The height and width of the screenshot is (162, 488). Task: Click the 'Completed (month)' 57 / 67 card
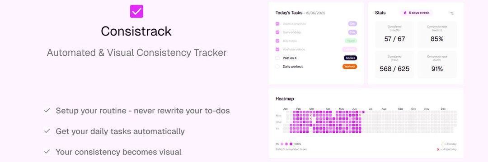394,34
